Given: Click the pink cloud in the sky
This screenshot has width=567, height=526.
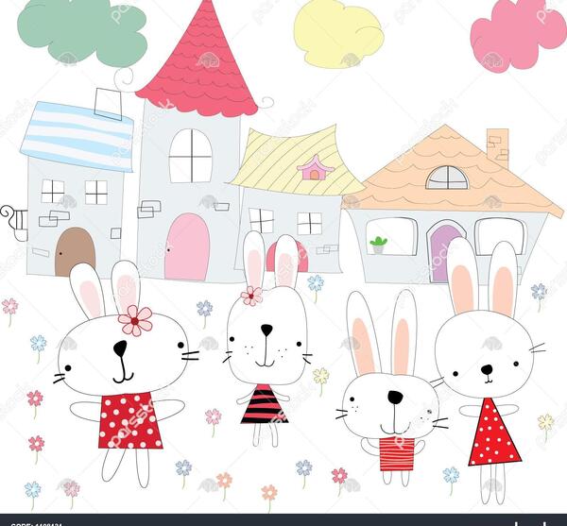Looking at the screenshot, I should coord(518,35).
